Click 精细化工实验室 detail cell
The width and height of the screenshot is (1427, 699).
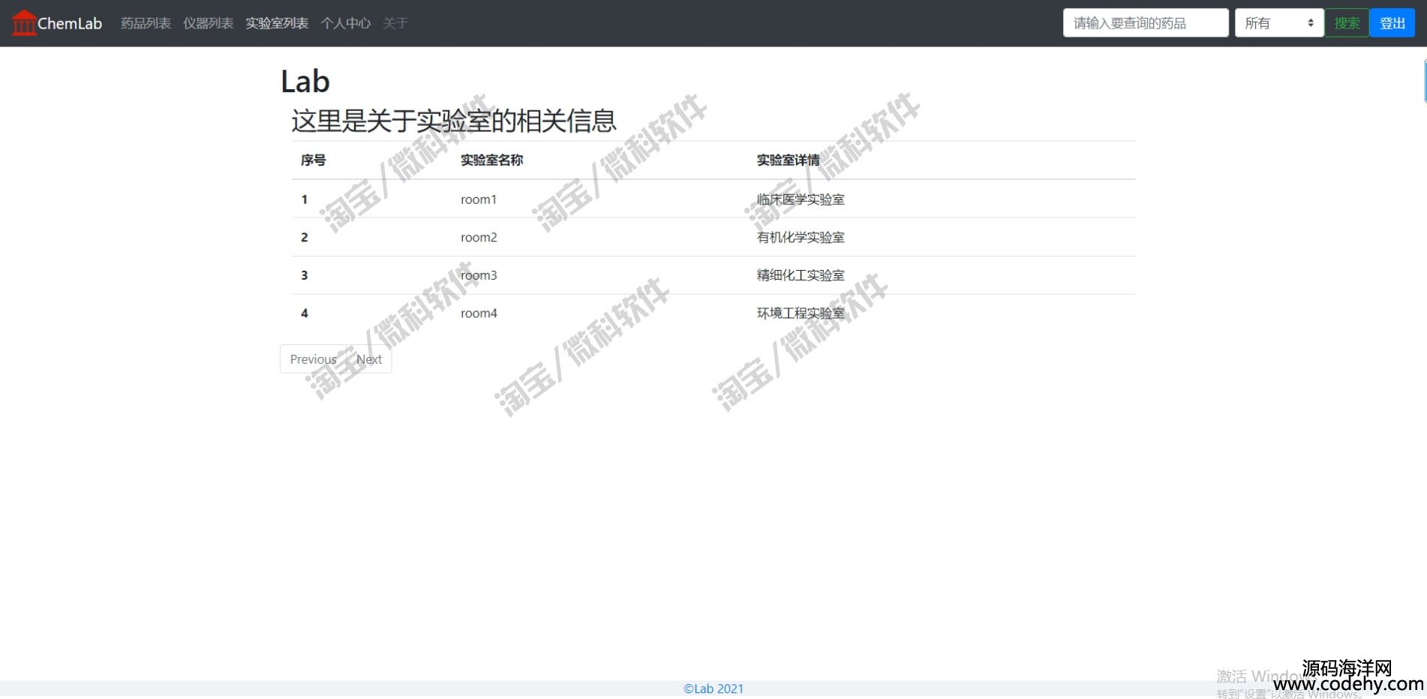tap(801, 275)
